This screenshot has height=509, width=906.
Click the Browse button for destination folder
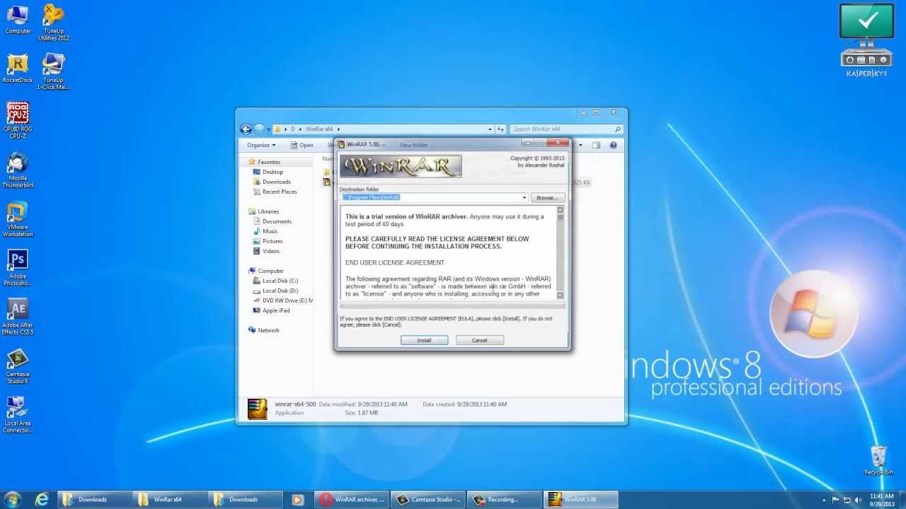[547, 198]
